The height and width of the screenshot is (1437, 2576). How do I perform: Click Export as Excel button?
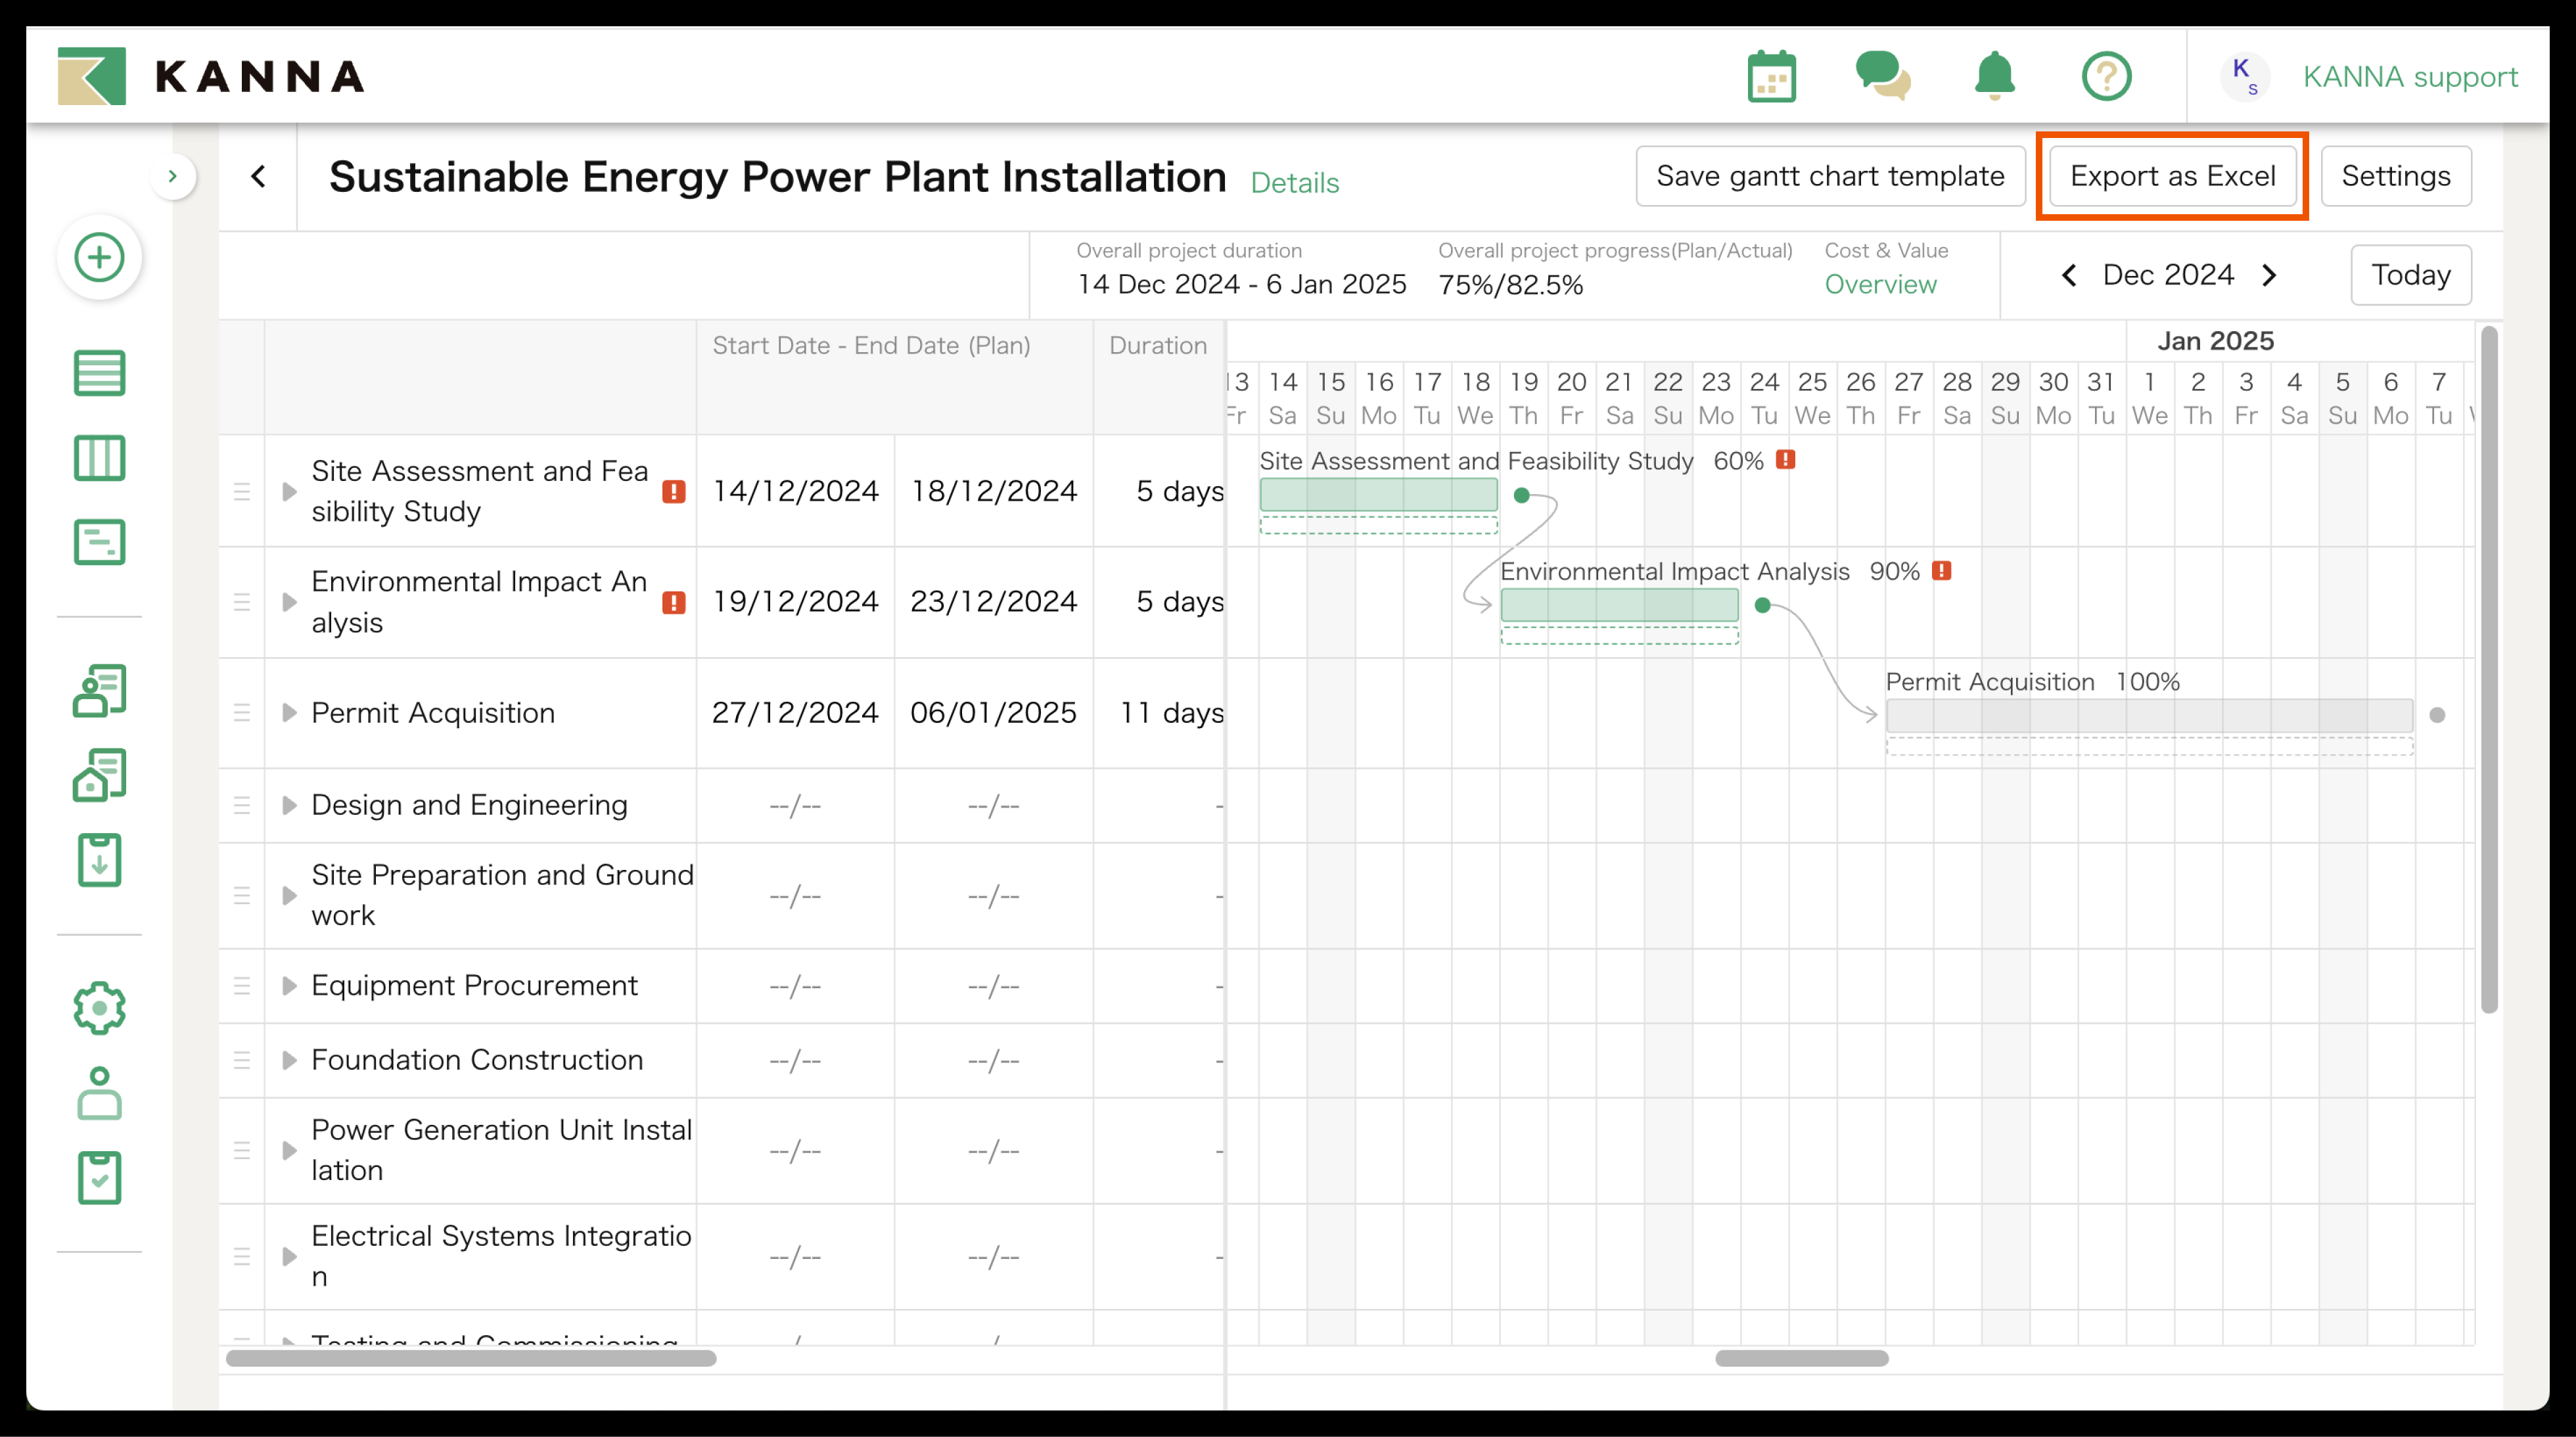(2172, 177)
